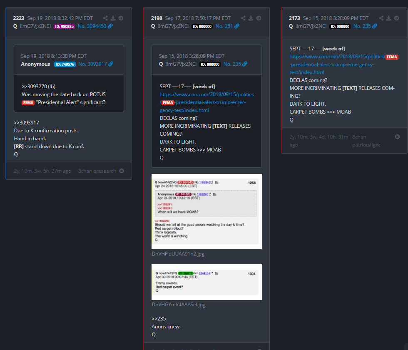Click the 8chan patriotsfight source label
408x350 pixels.
point(366,141)
